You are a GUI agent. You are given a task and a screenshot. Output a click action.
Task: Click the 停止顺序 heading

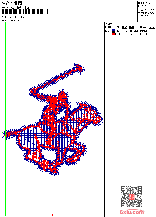click(x=110, y=24)
